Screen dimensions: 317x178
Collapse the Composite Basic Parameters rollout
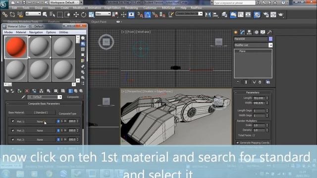click(44, 103)
